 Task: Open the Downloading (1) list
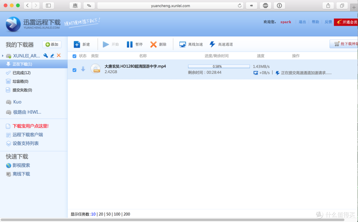point(34,64)
